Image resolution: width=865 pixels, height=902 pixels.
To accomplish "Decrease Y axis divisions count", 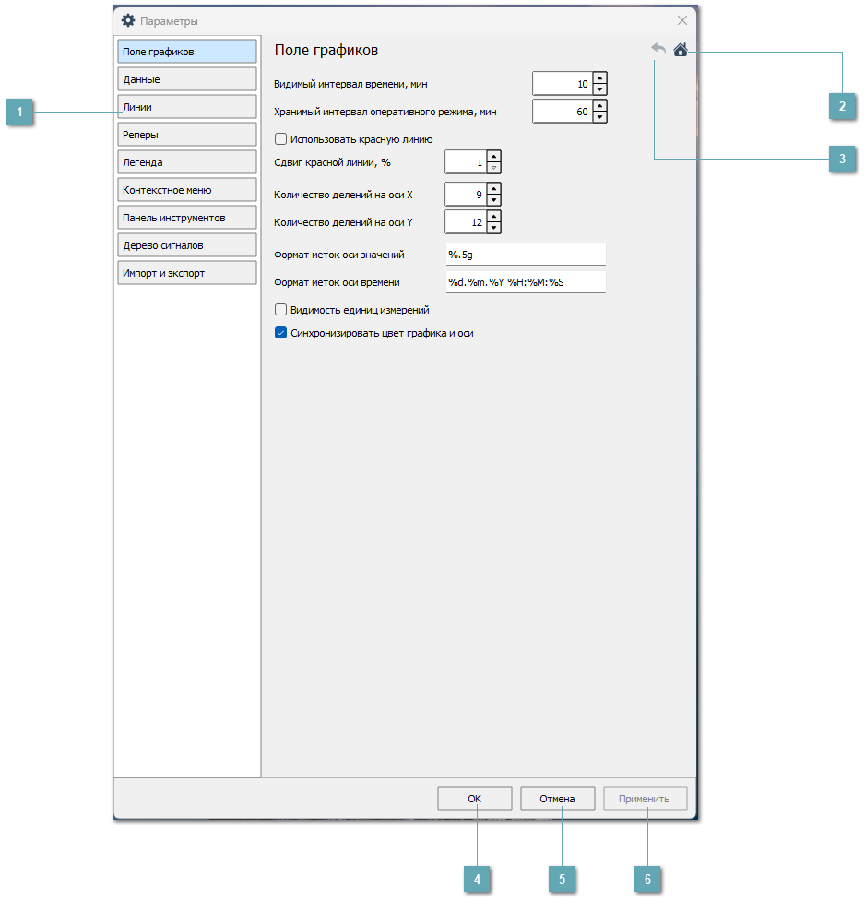I will coord(494,228).
